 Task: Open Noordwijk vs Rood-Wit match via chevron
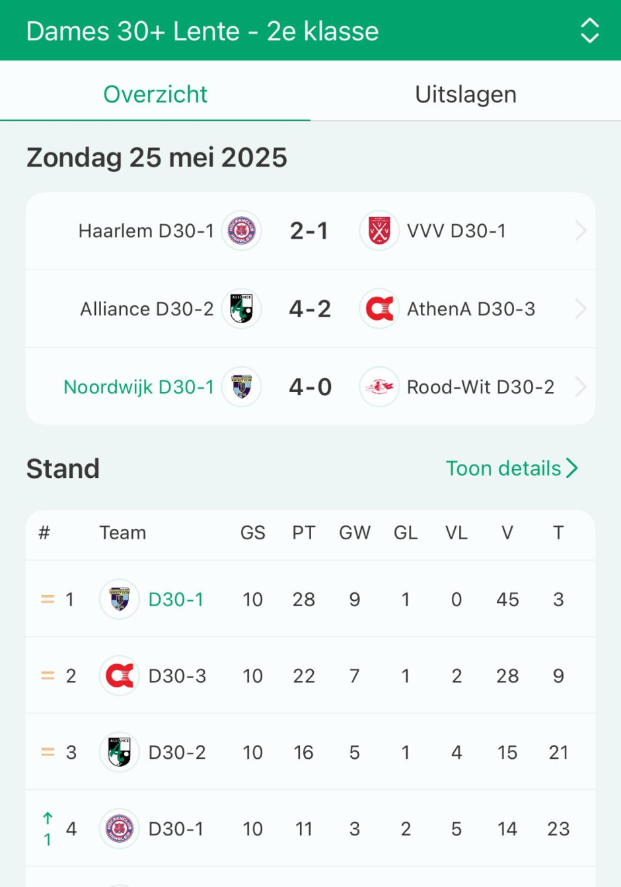pos(581,387)
